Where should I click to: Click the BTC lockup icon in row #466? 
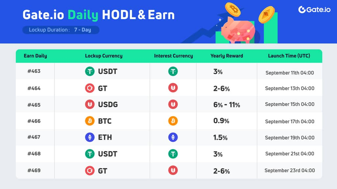click(x=90, y=121)
